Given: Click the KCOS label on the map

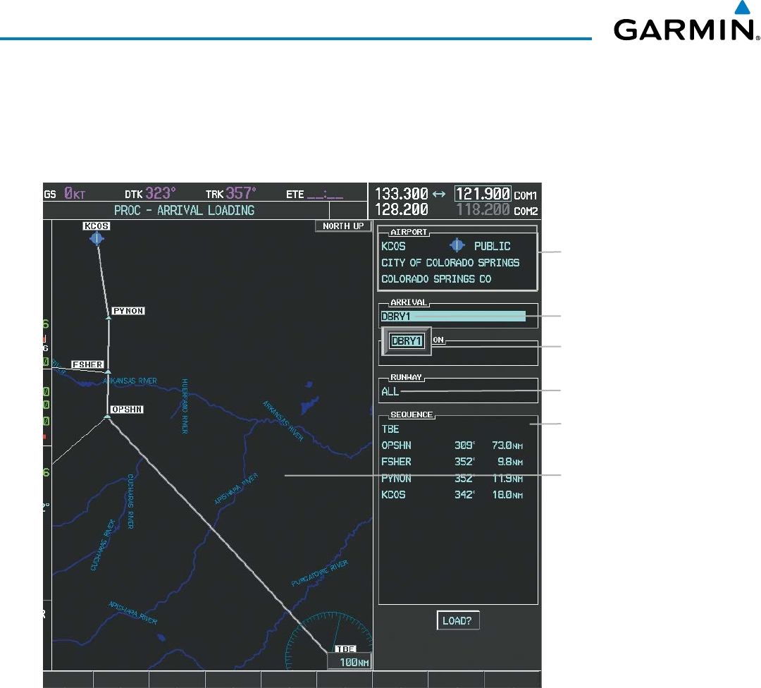Looking at the screenshot, I should pyautogui.click(x=97, y=226).
